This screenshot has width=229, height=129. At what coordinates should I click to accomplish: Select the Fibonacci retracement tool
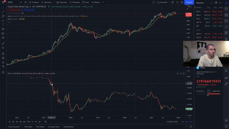point(3,16)
